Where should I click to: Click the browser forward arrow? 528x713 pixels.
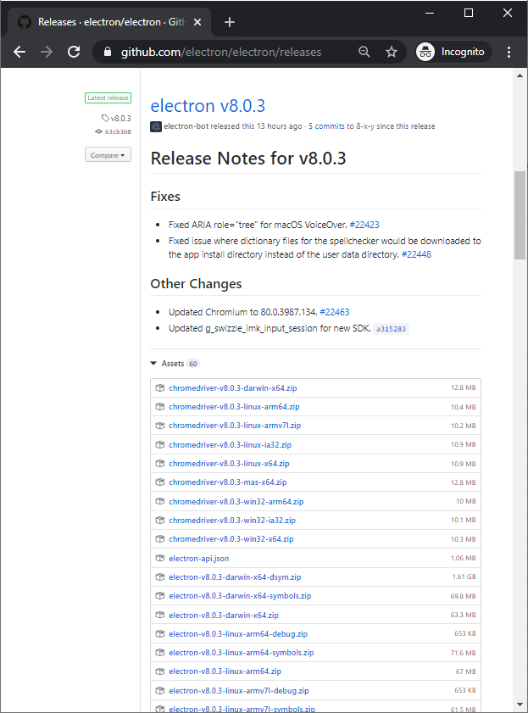[x=47, y=52]
